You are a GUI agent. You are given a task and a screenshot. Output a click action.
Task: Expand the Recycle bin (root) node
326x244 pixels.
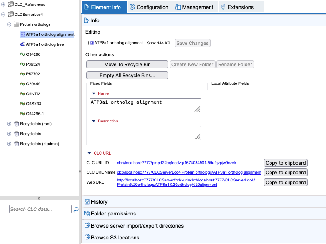coord(9,124)
